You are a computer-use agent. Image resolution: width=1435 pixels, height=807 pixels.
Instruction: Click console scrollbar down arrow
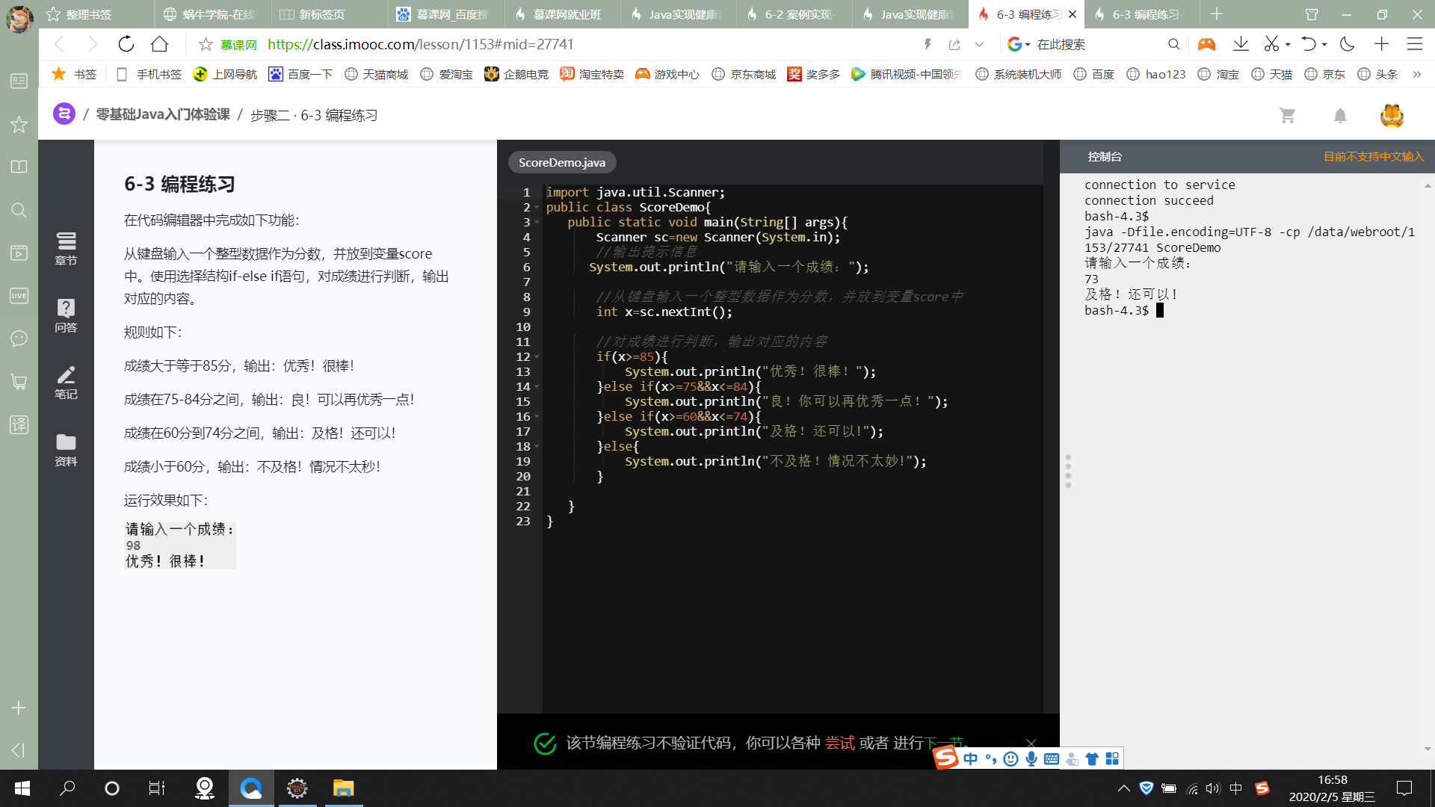[1427, 749]
